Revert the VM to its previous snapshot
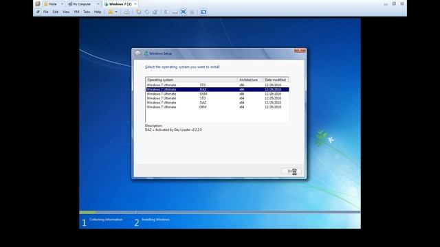This screenshot has width=440, height=247. (x=146, y=12)
